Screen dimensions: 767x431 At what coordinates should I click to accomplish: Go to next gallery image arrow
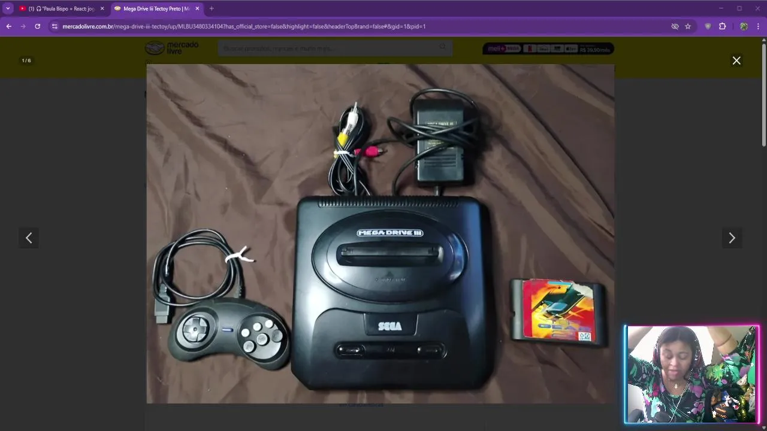point(732,238)
